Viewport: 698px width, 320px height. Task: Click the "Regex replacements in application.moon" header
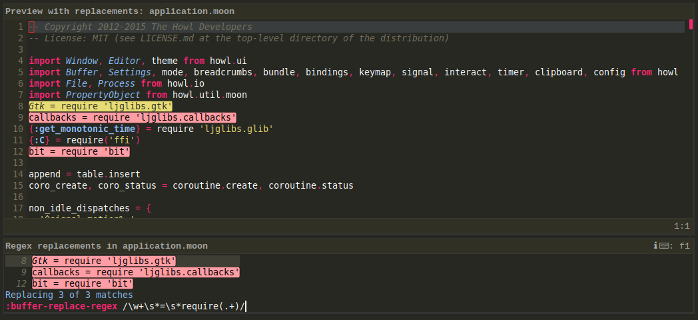tap(107, 245)
